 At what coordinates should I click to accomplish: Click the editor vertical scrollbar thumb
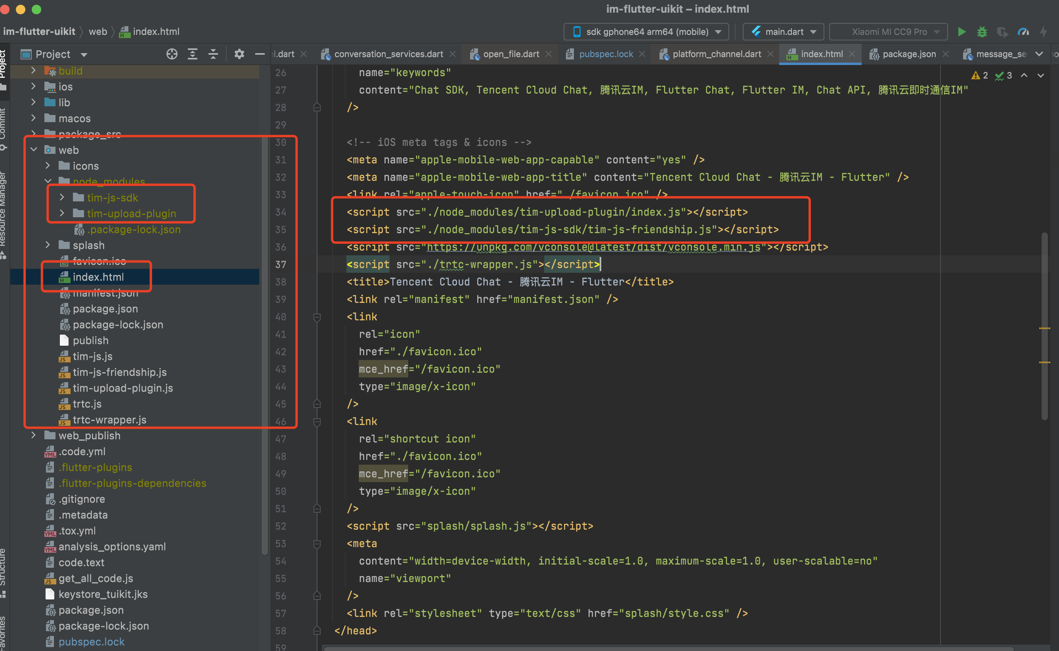point(1044,326)
